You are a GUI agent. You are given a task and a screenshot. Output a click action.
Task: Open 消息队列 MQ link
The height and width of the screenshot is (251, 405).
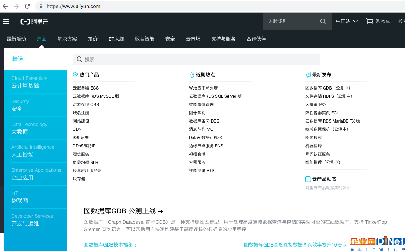pyautogui.click(x=201, y=129)
